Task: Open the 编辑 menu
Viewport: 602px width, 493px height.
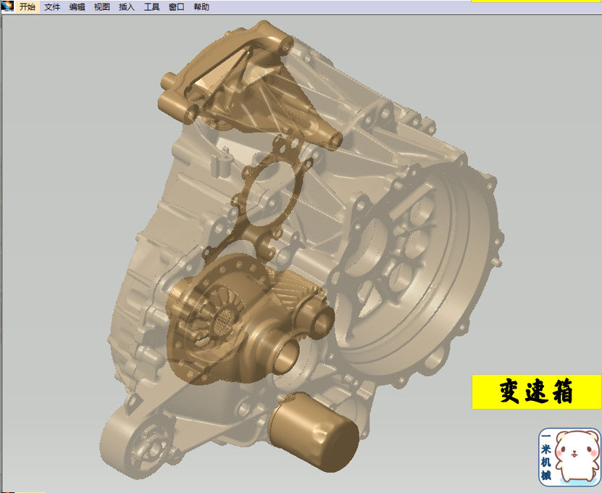Action: click(x=77, y=7)
